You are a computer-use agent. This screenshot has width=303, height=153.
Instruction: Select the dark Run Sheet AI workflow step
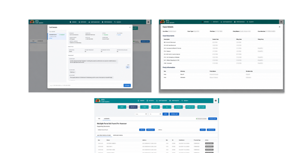tap(133, 107)
